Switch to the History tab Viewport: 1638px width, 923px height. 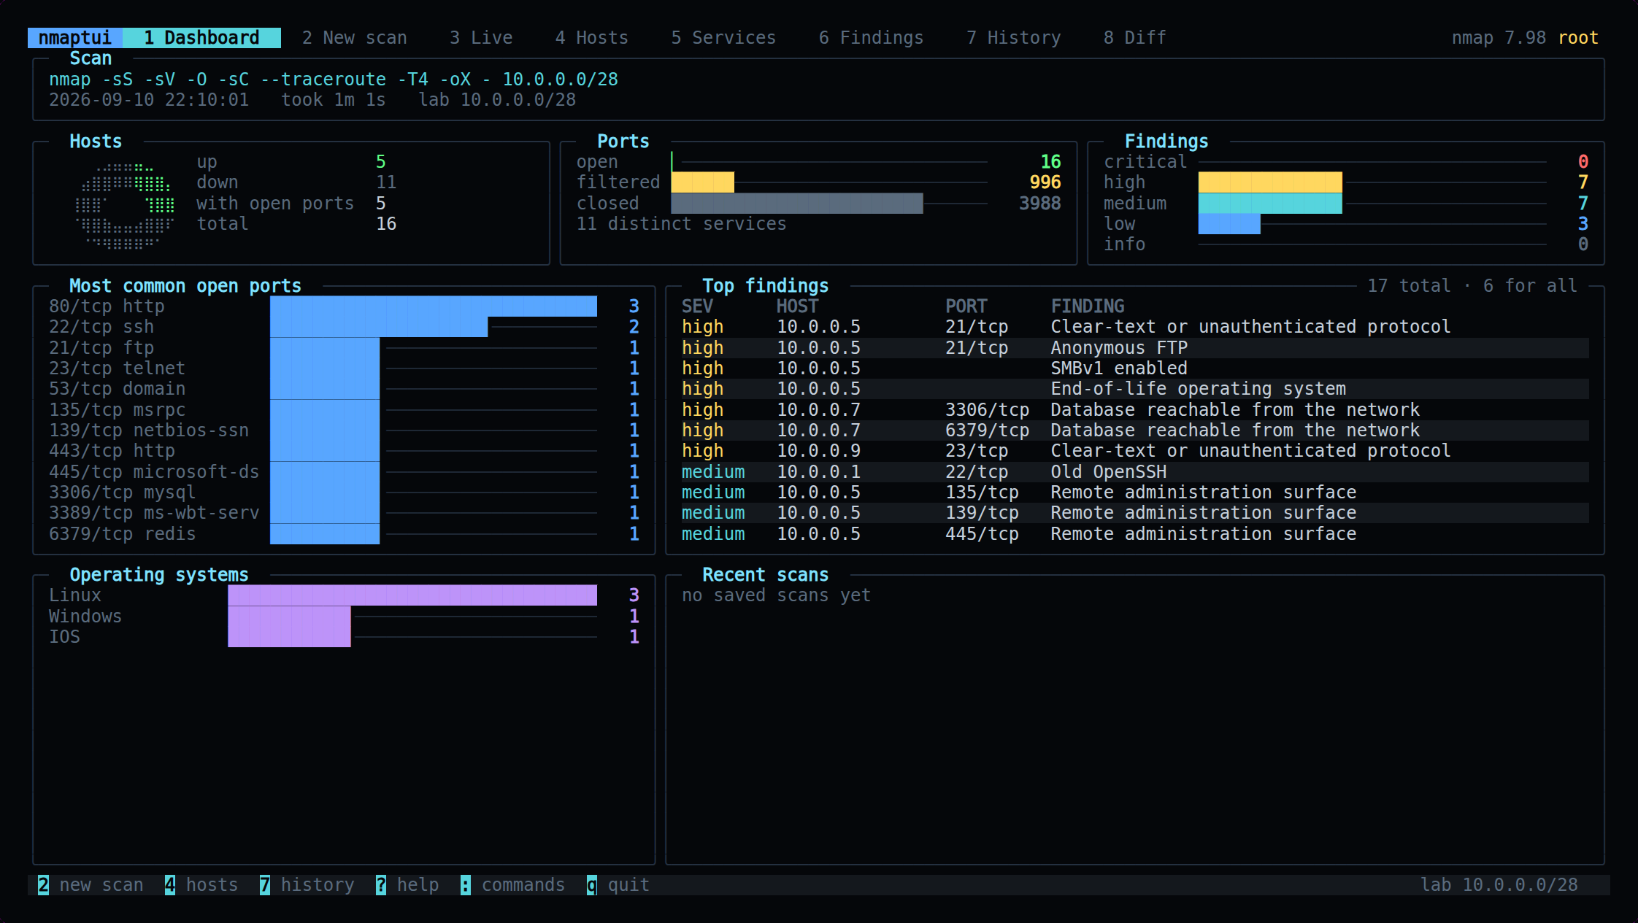pyautogui.click(x=1013, y=38)
